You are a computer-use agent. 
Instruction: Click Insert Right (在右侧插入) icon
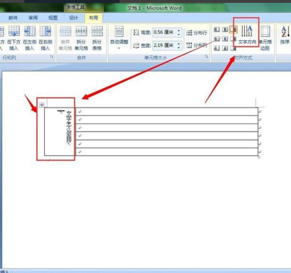45,38
